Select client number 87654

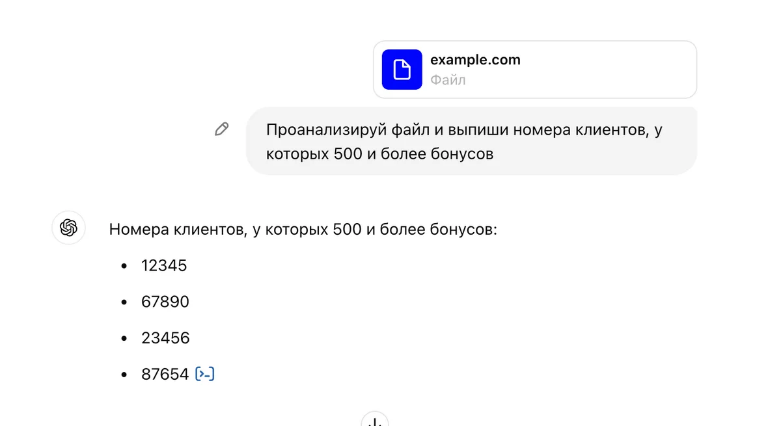[165, 374]
